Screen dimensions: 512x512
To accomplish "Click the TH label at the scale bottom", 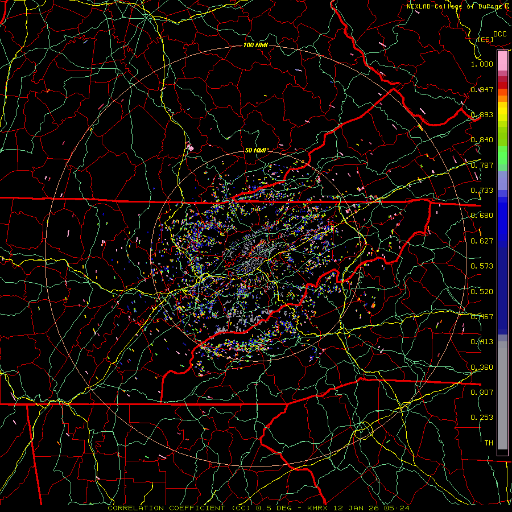I will pos(489,443).
